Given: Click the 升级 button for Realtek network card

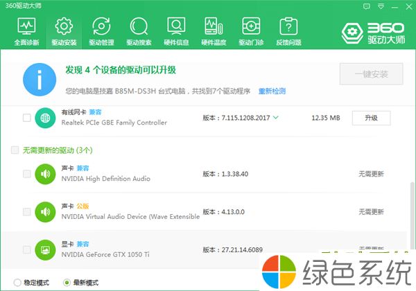Looking at the screenshot, I should tap(371, 118).
